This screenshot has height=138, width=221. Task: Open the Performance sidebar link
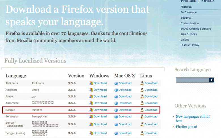189,12
